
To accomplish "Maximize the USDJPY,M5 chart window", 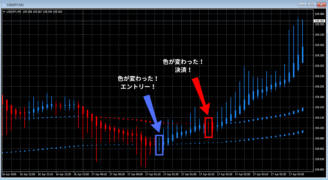I will pos(311,4).
